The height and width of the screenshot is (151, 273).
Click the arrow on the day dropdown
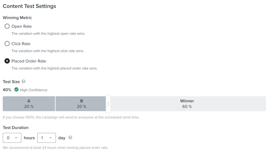50,138
